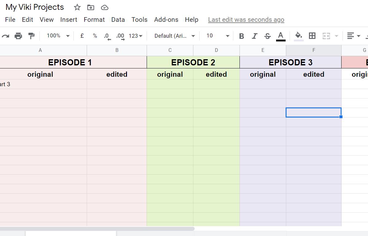Open the Format menu
This screenshot has height=236, width=368.
click(x=94, y=20)
